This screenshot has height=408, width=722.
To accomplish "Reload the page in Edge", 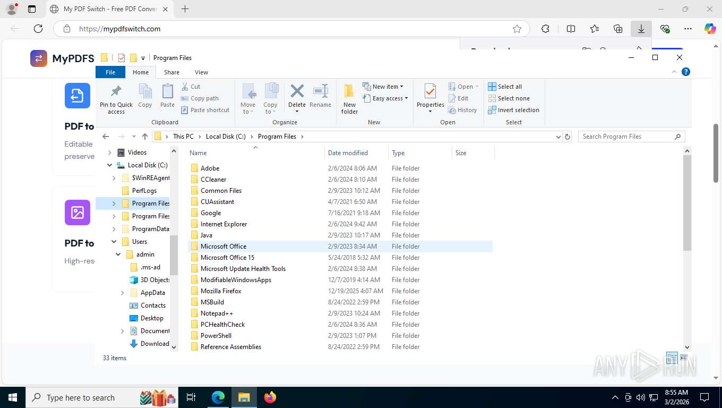I will coord(38,29).
